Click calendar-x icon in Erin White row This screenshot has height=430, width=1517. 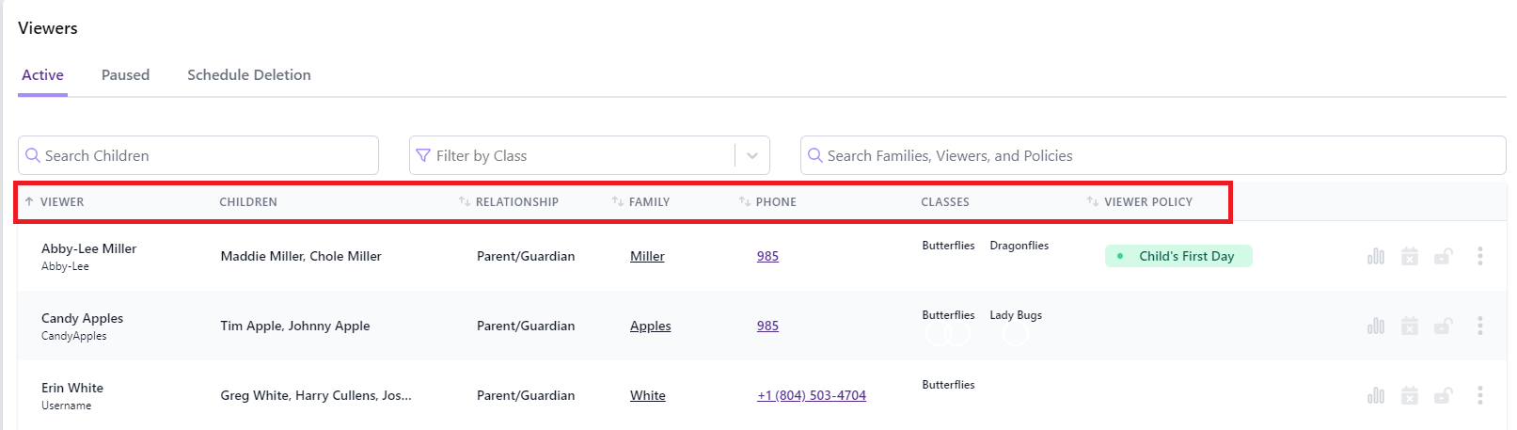pos(1410,395)
